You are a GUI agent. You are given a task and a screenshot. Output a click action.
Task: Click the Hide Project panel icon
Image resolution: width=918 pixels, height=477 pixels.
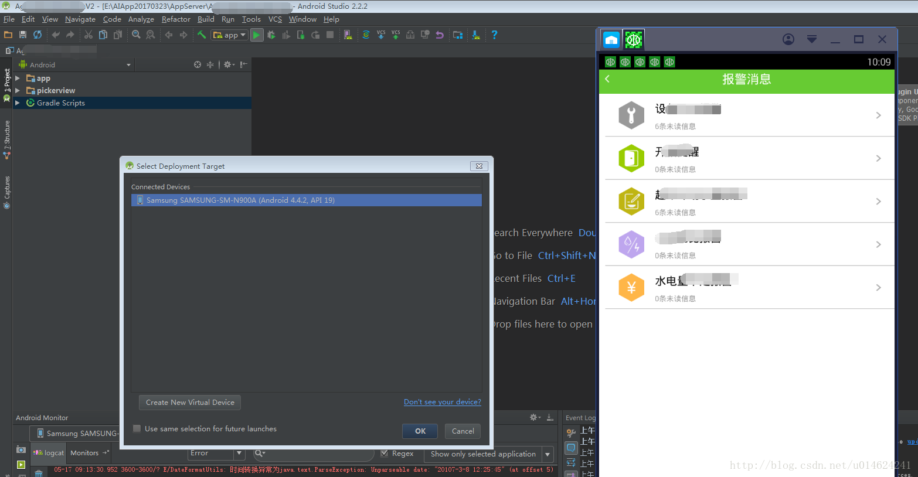coord(244,64)
